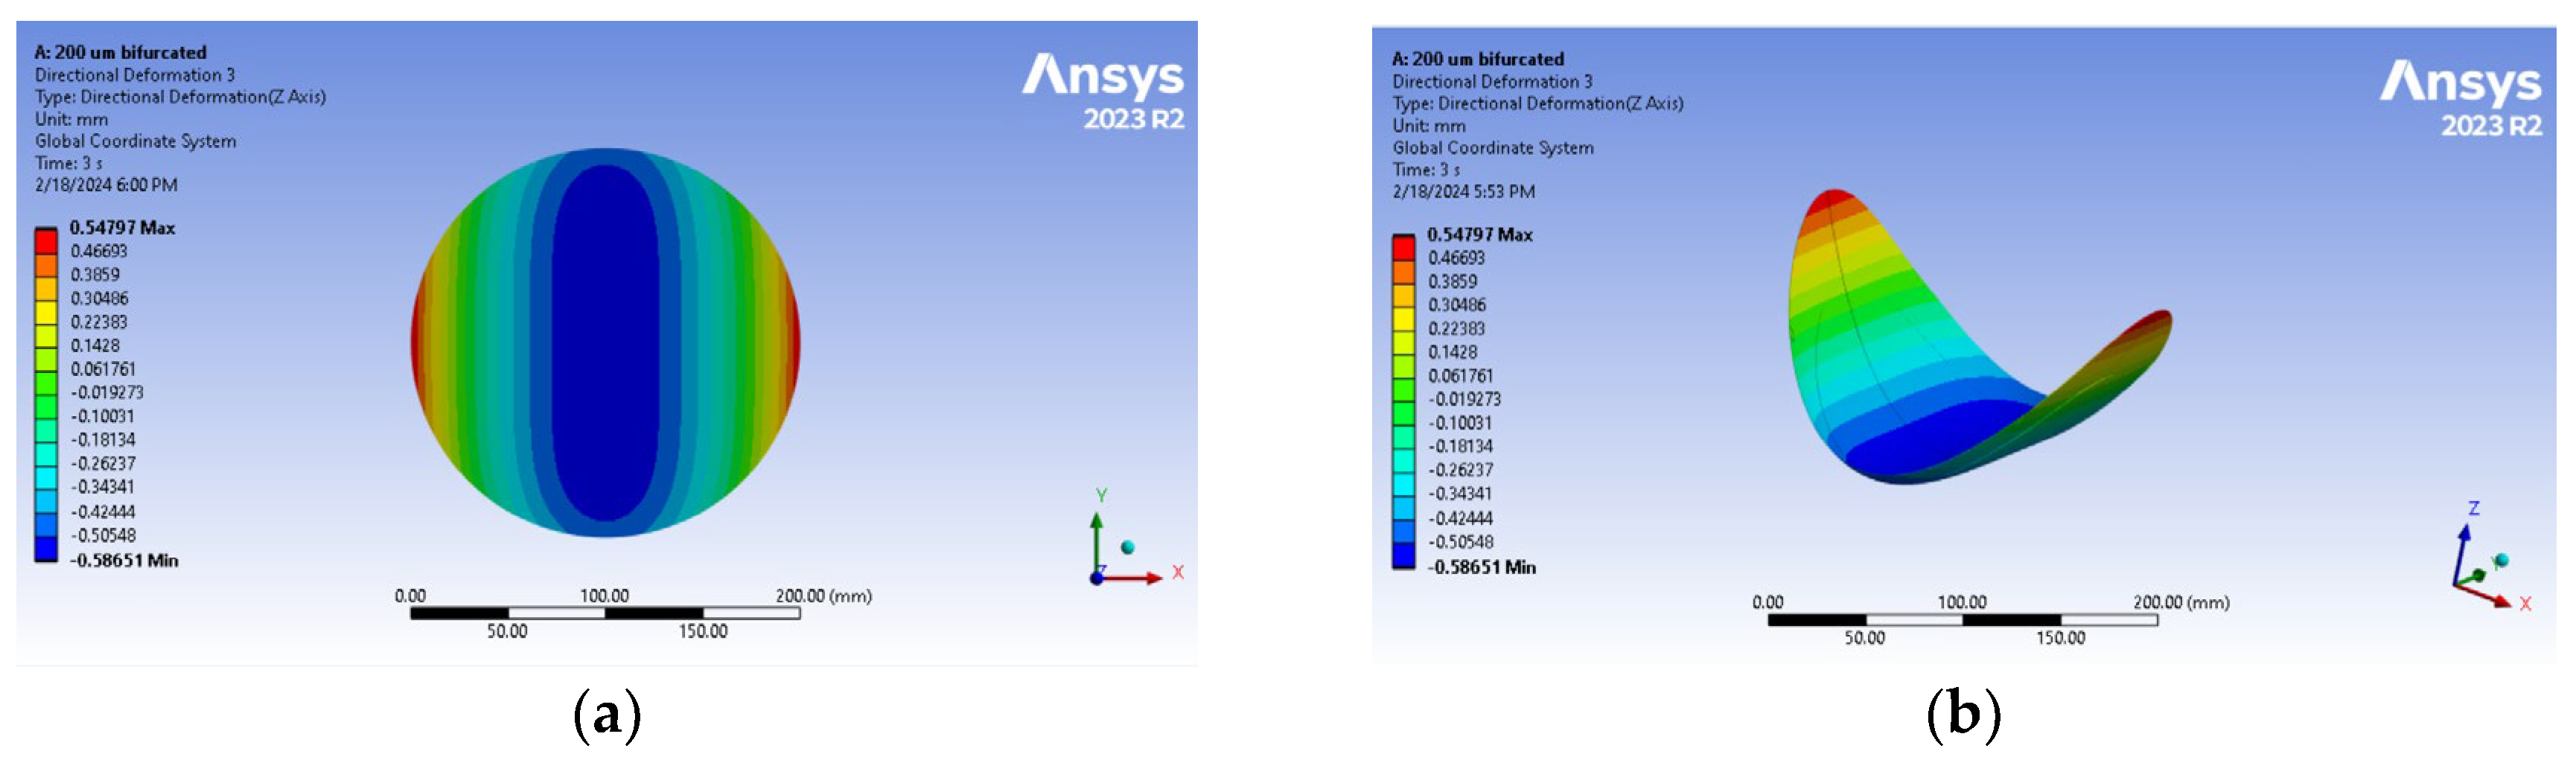Click the scale ruler bar in panel (b)
The width and height of the screenshot is (2576, 760).
[1962, 620]
